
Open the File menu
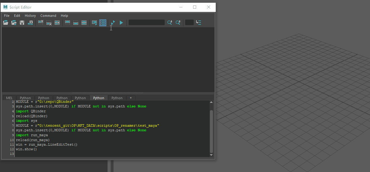[x=7, y=16]
